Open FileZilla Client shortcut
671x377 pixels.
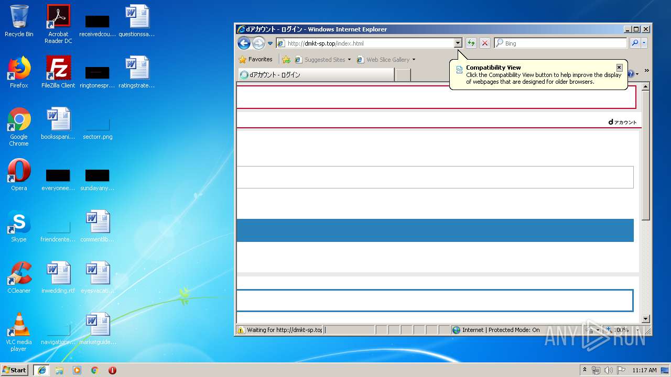coord(58,72)
